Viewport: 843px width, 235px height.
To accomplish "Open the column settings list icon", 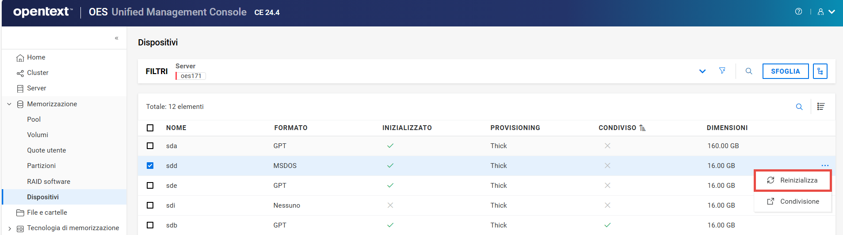I will [x=821, y=107].
